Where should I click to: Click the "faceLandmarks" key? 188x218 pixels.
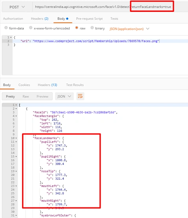click(46, 138)
